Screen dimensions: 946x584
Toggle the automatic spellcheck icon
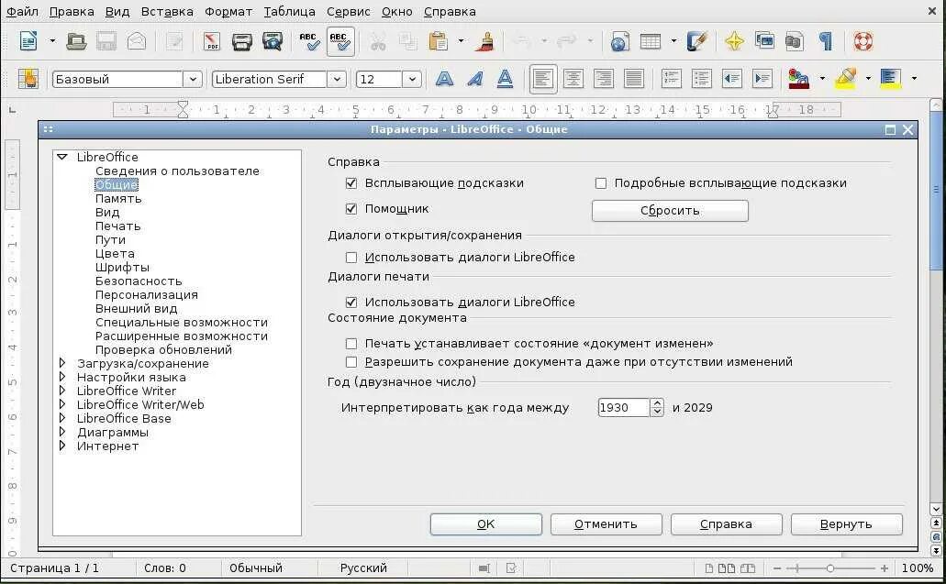[x=340, y=41]
